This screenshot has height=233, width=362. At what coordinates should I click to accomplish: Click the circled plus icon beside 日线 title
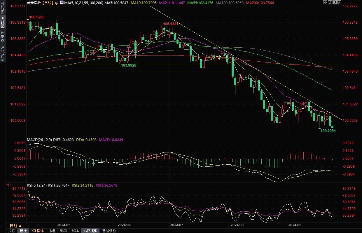click(x=56, y=3)
